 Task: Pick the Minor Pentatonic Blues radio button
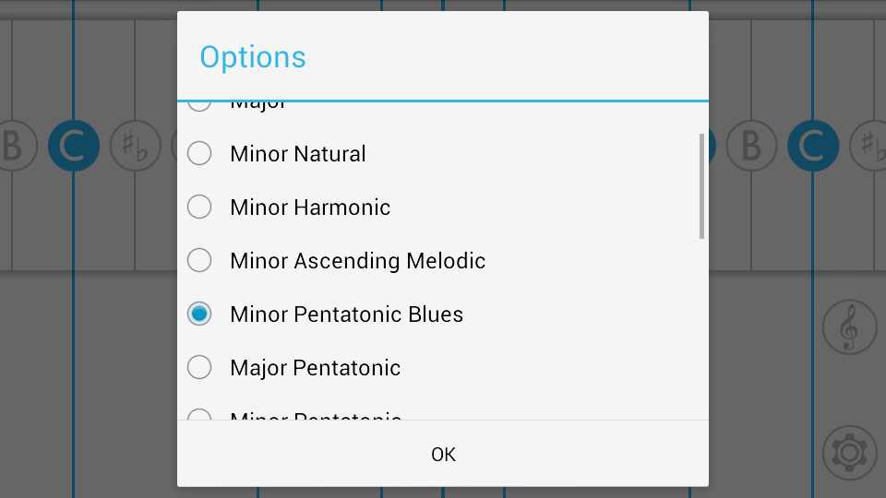pos(199,314)
